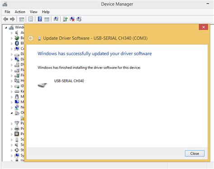Open the Action menu

pos(20,12)
